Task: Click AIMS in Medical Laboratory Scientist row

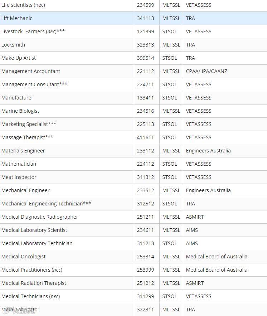Action: pyautogui.click(x=192, y=230)
